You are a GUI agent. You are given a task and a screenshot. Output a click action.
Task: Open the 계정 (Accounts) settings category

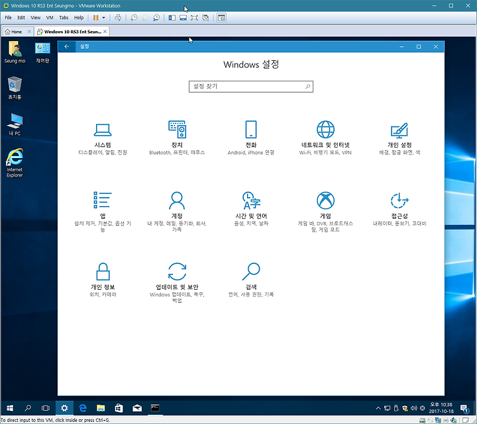point(177,212)
